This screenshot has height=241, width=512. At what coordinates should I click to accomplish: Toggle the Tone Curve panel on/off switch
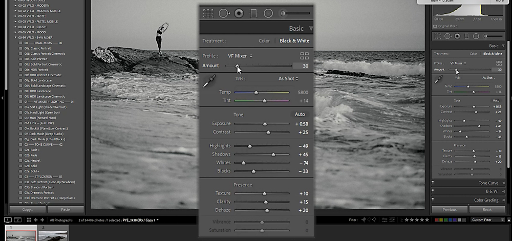pyautogui.click(x=433, y=183)
